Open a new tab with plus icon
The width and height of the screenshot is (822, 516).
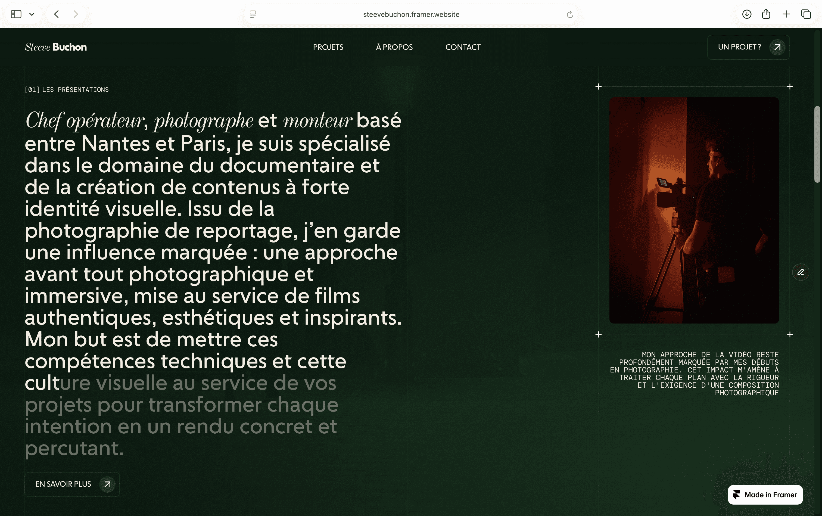786,14
